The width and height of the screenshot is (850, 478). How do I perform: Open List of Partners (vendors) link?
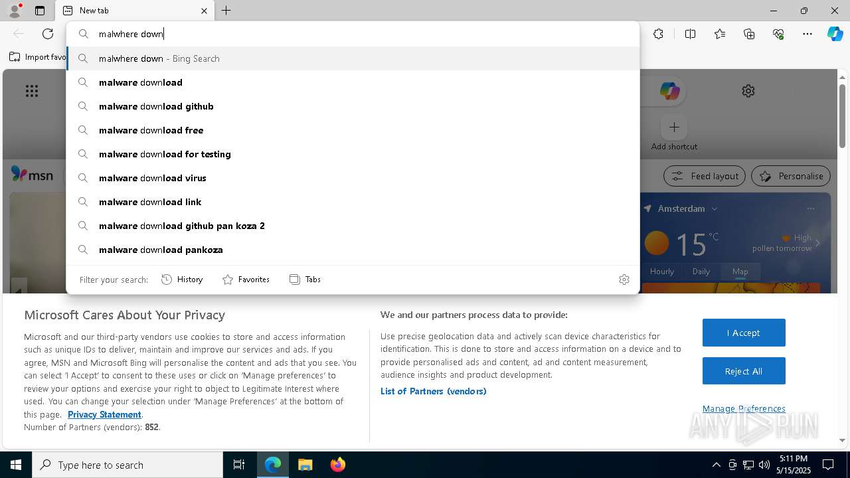click(434, 391)
